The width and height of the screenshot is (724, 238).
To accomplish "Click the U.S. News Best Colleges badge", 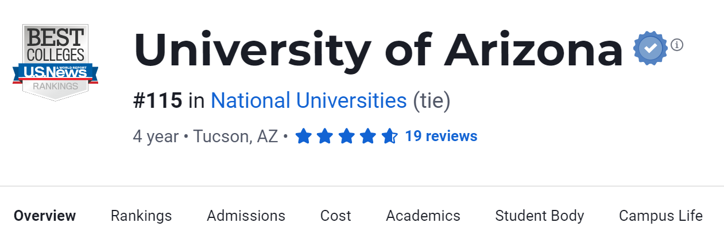I will tap(55, 62).
